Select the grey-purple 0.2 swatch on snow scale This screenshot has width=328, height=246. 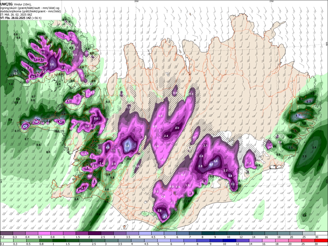coord(6,233)
